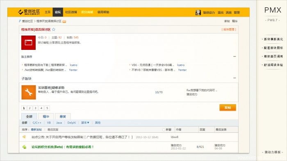287x161 pixels.
Task: Select 论坛 in the top navigation
Action: coord(58,12)
